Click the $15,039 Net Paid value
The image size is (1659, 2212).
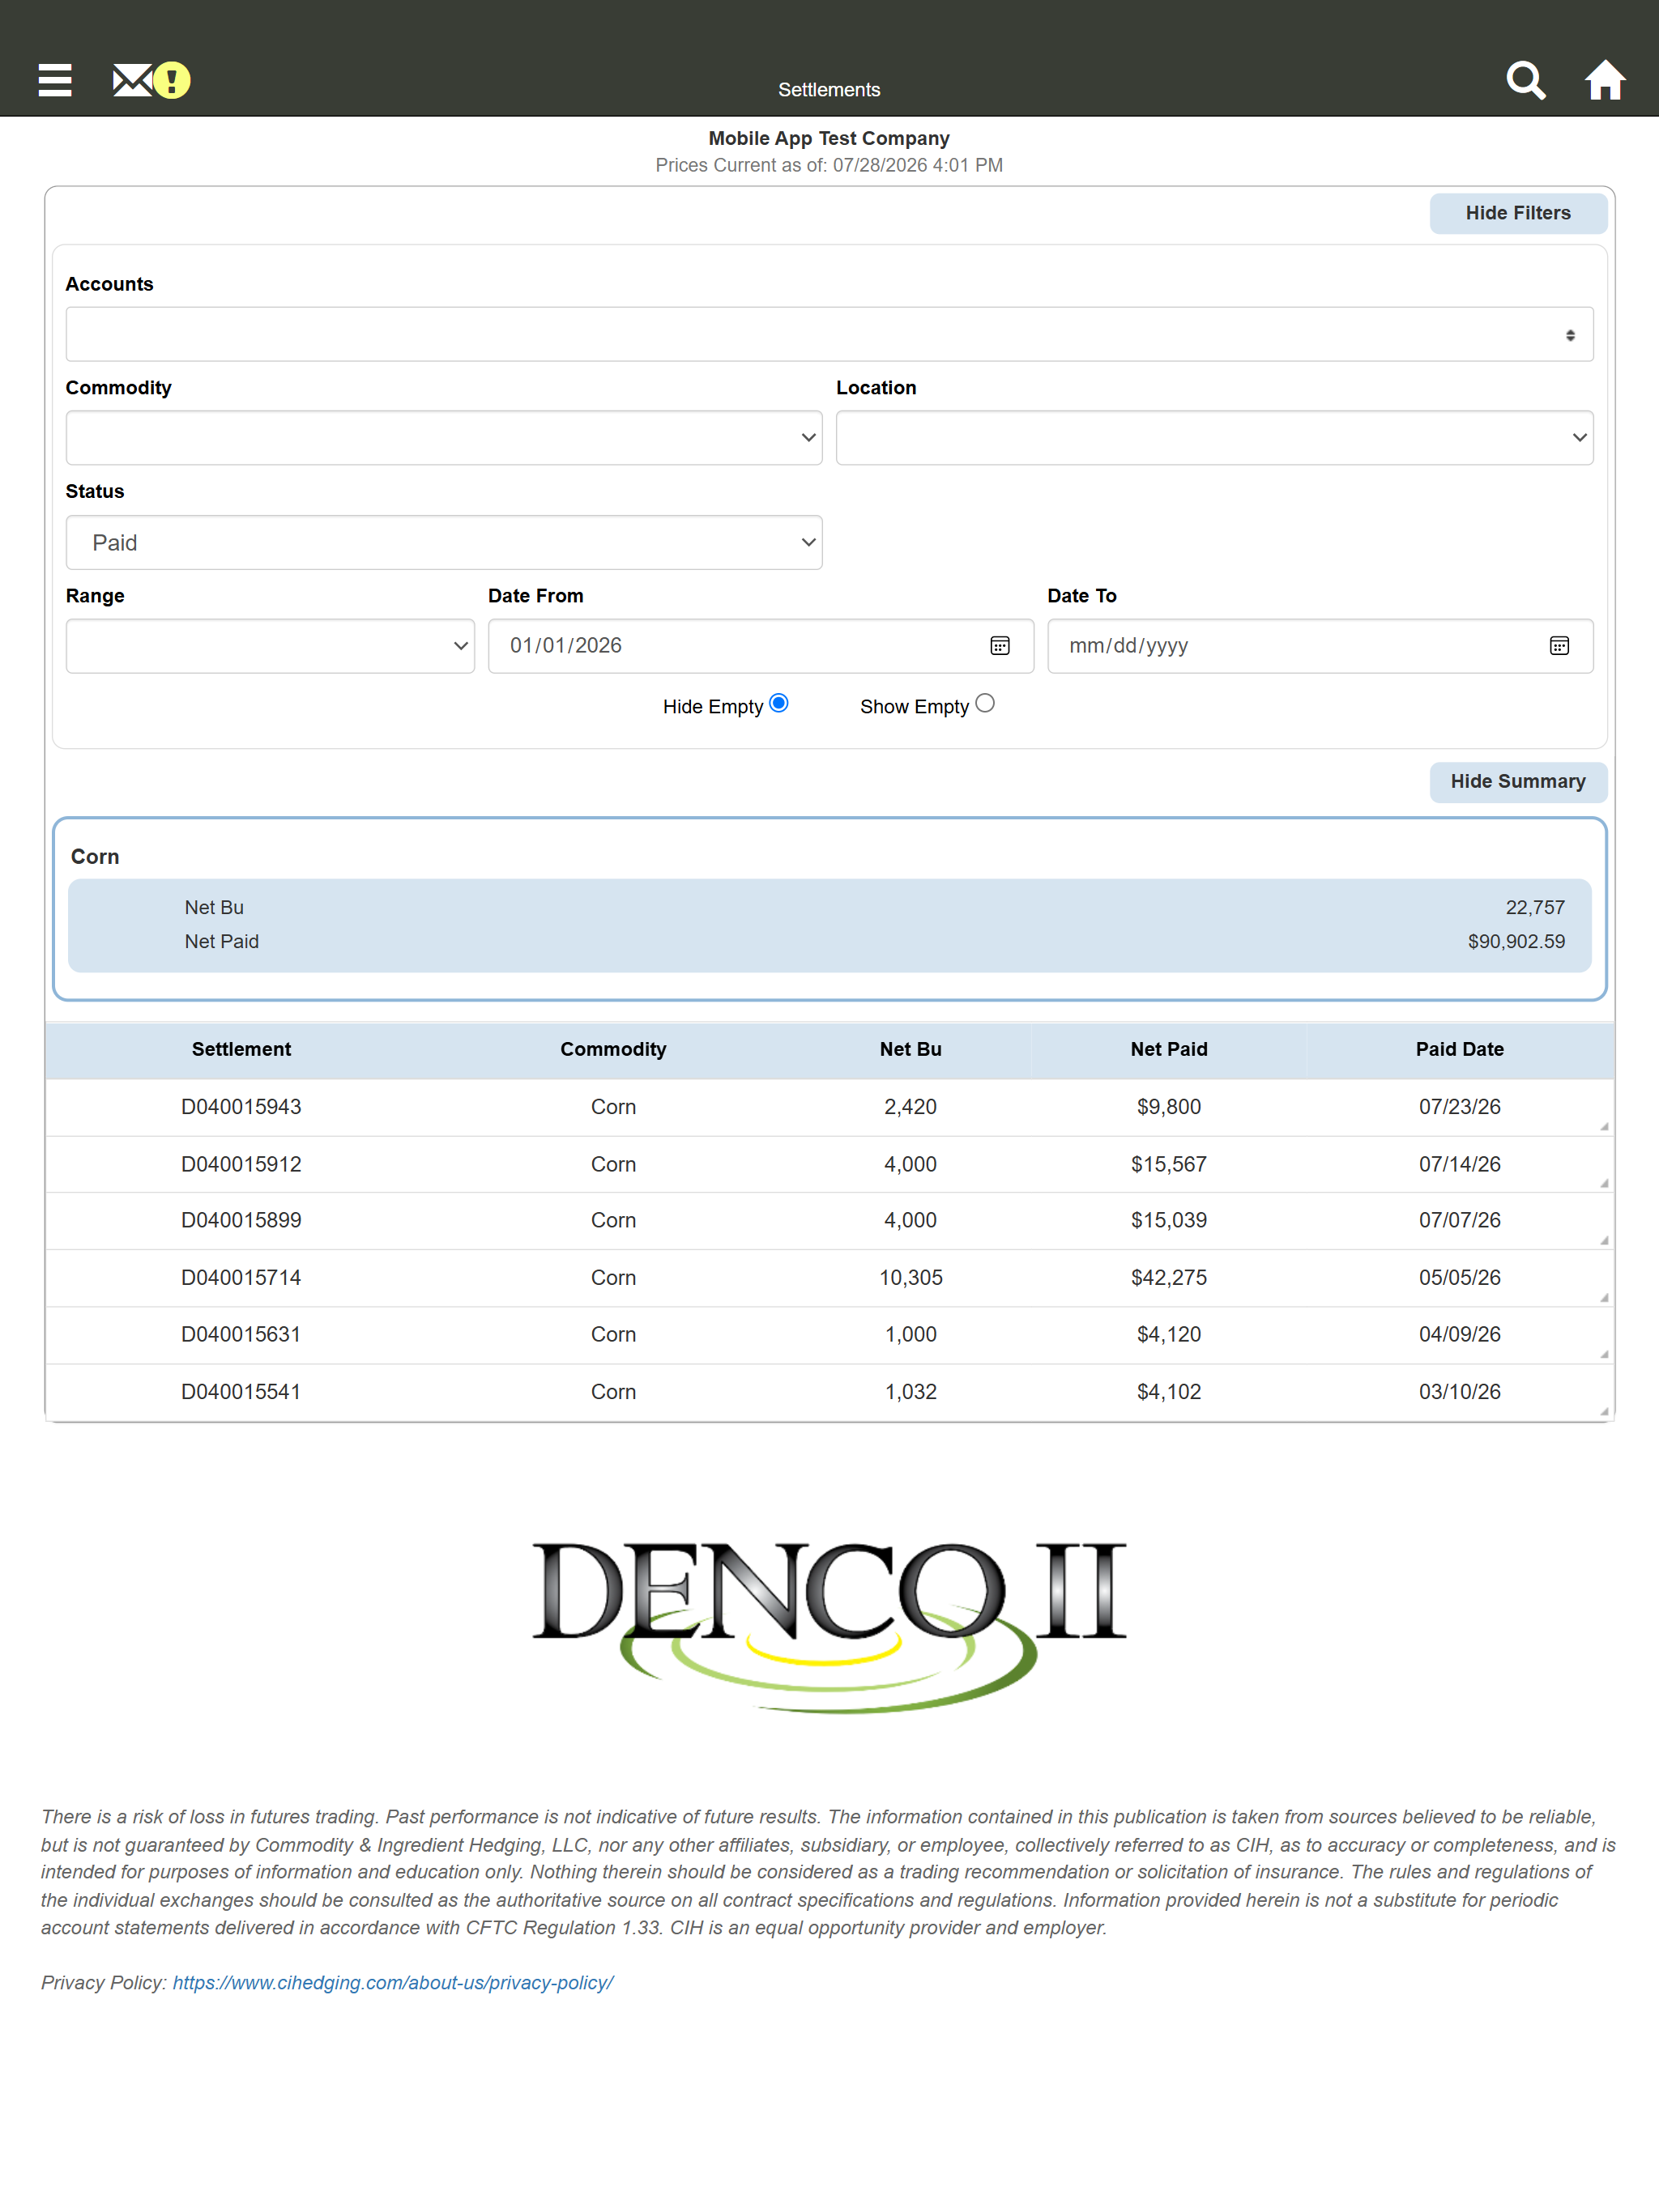coord(1169,1220)
